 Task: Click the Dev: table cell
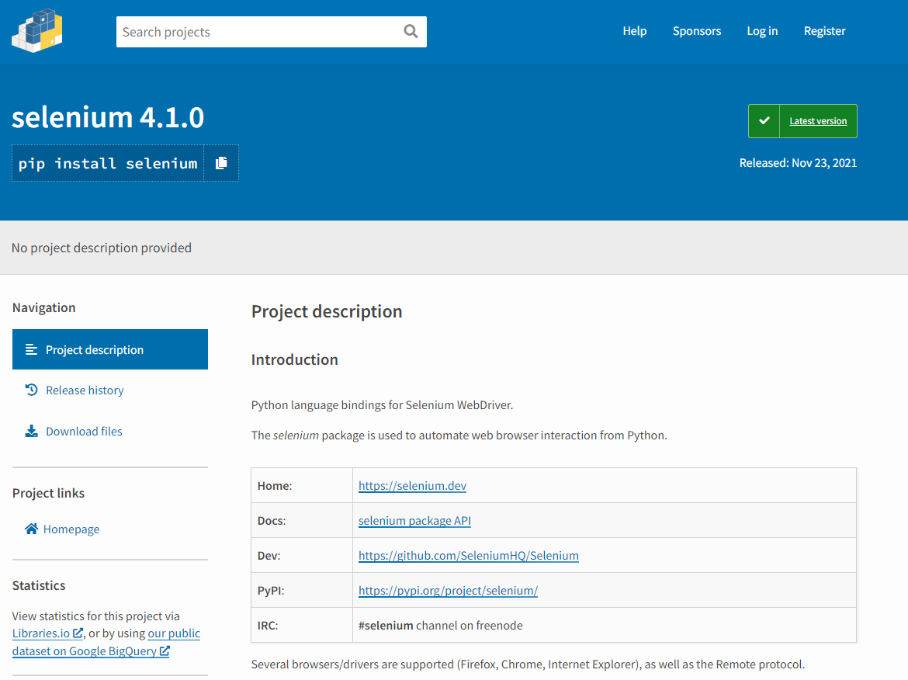click(x=302, y=556)
